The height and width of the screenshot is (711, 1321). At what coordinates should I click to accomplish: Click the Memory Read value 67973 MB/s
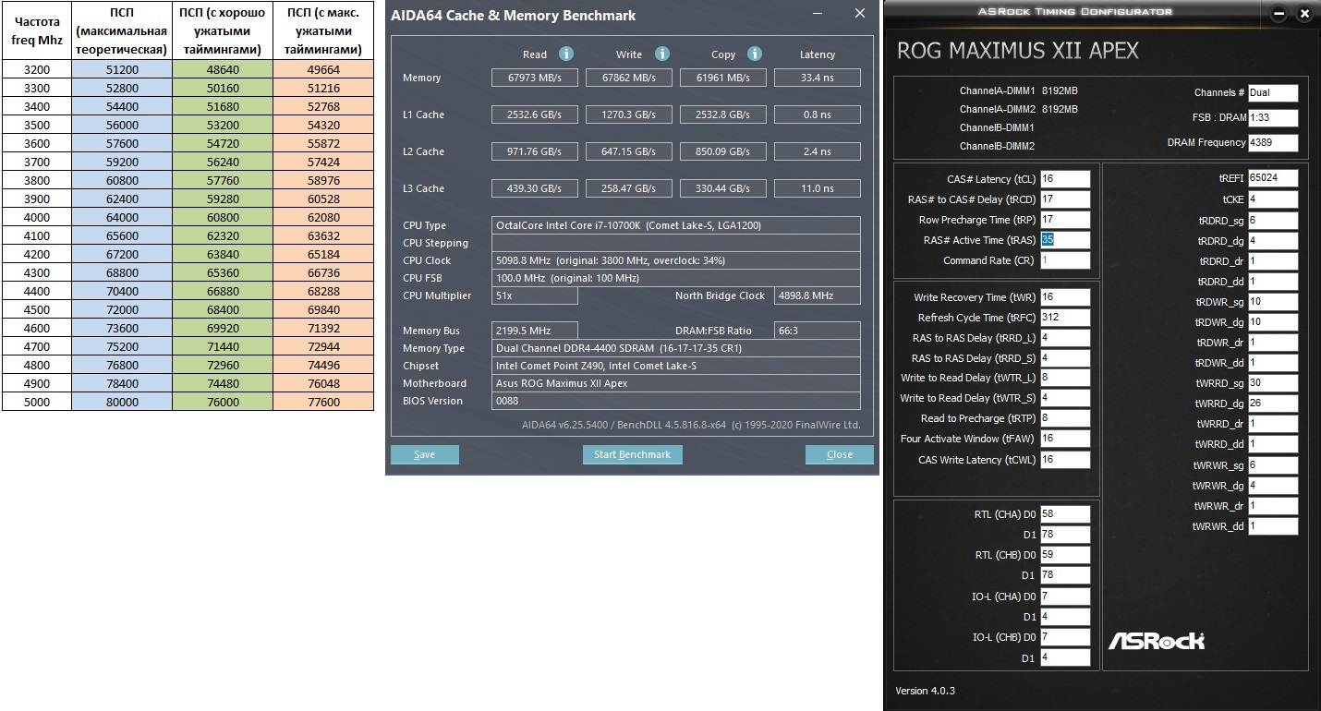pyautogui.click(x=535, y=78)
